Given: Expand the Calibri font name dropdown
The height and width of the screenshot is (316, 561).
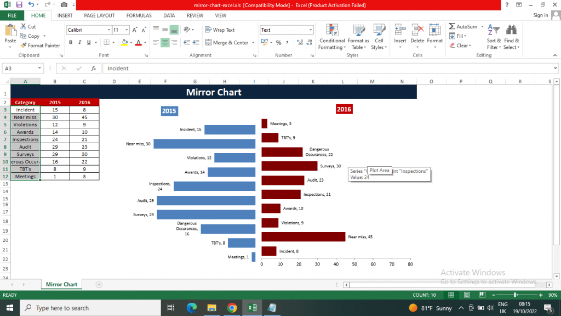Looking at the screenshot, I should 109,30.
